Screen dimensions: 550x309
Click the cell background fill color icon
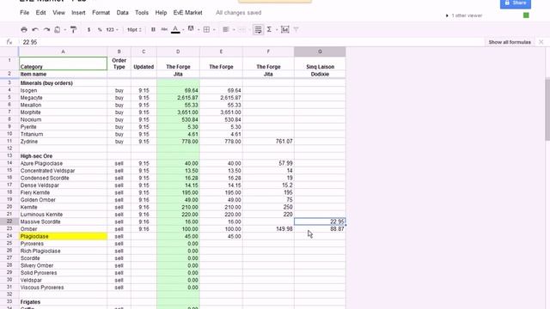[191, 29]
